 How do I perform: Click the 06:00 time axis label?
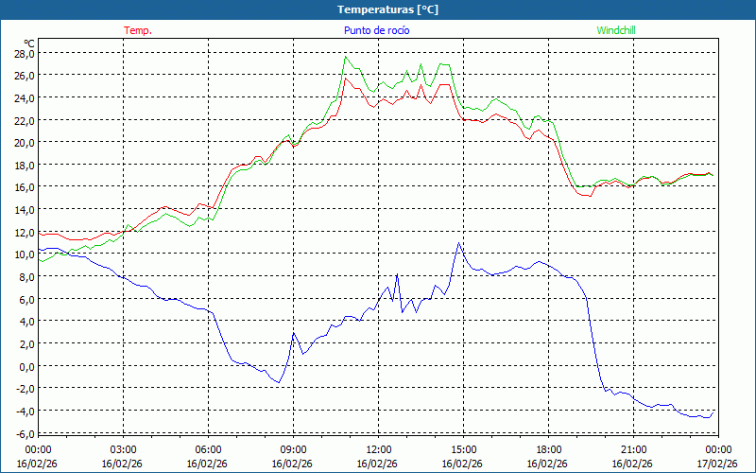209,449
